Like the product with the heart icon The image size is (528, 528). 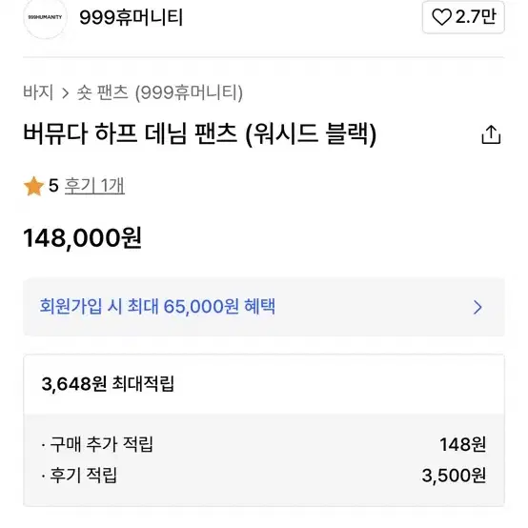click(x=441, y=17)
